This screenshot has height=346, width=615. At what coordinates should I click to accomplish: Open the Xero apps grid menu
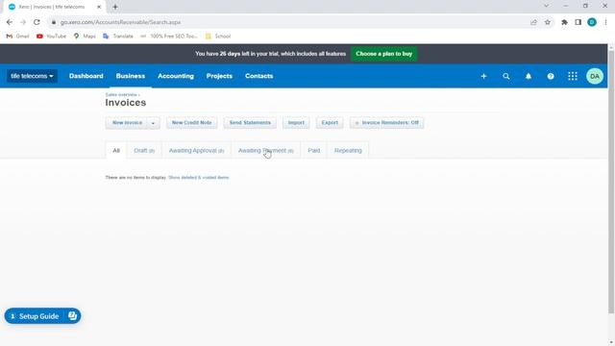(x=573, y=76)
